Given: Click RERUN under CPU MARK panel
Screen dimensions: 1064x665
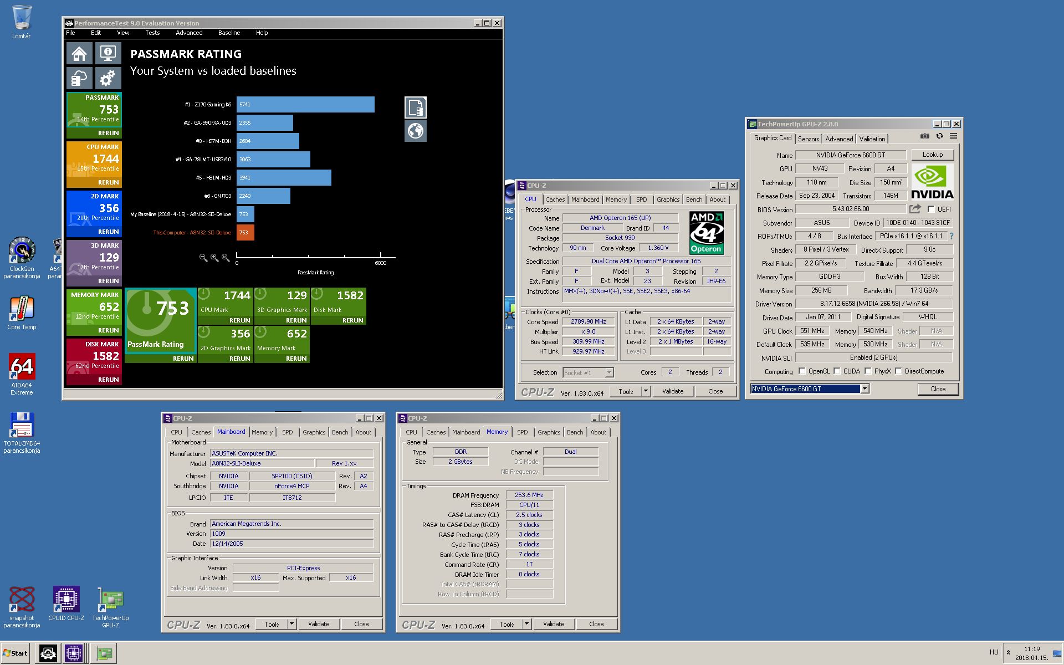Looking at the screenshot, I should (108, 182).
